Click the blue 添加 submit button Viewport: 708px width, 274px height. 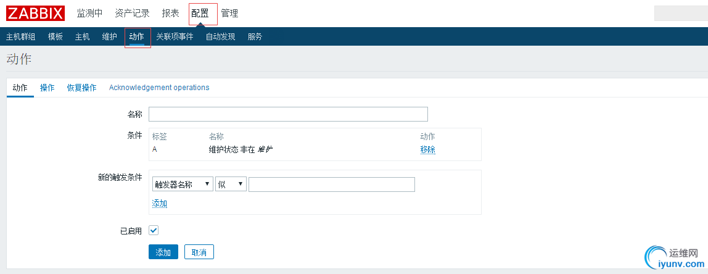pyautogui.click(x=163, y=252)
